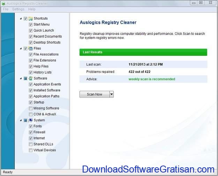Click the System monitor icon
Viewport: 218px width, 176px height.
point(30,120)
